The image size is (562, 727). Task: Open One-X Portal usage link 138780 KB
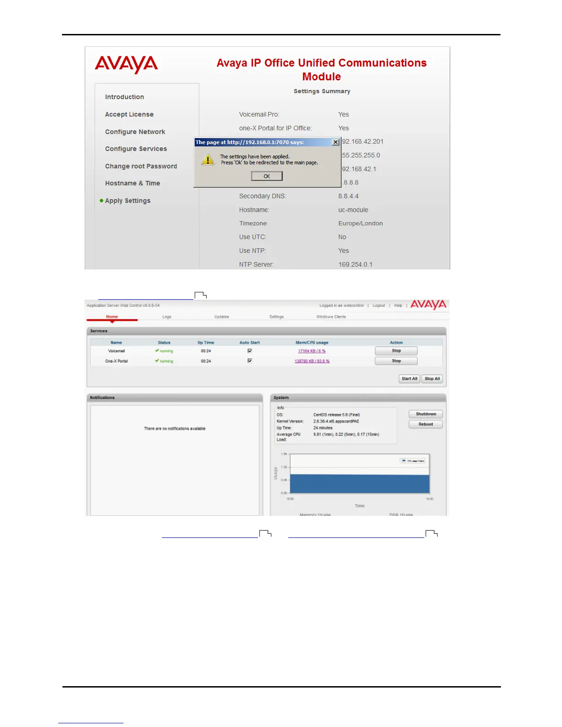point(312,361)
